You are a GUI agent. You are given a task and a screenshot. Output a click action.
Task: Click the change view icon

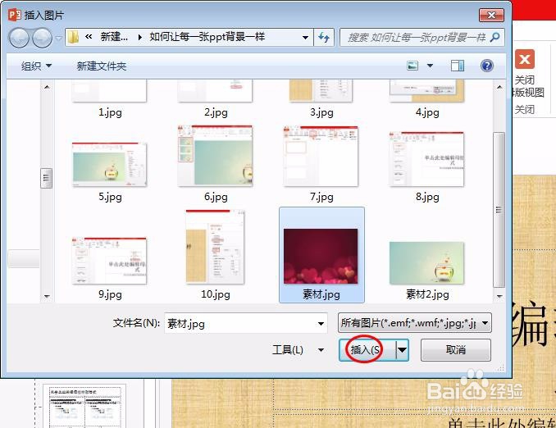click(412, 66)
